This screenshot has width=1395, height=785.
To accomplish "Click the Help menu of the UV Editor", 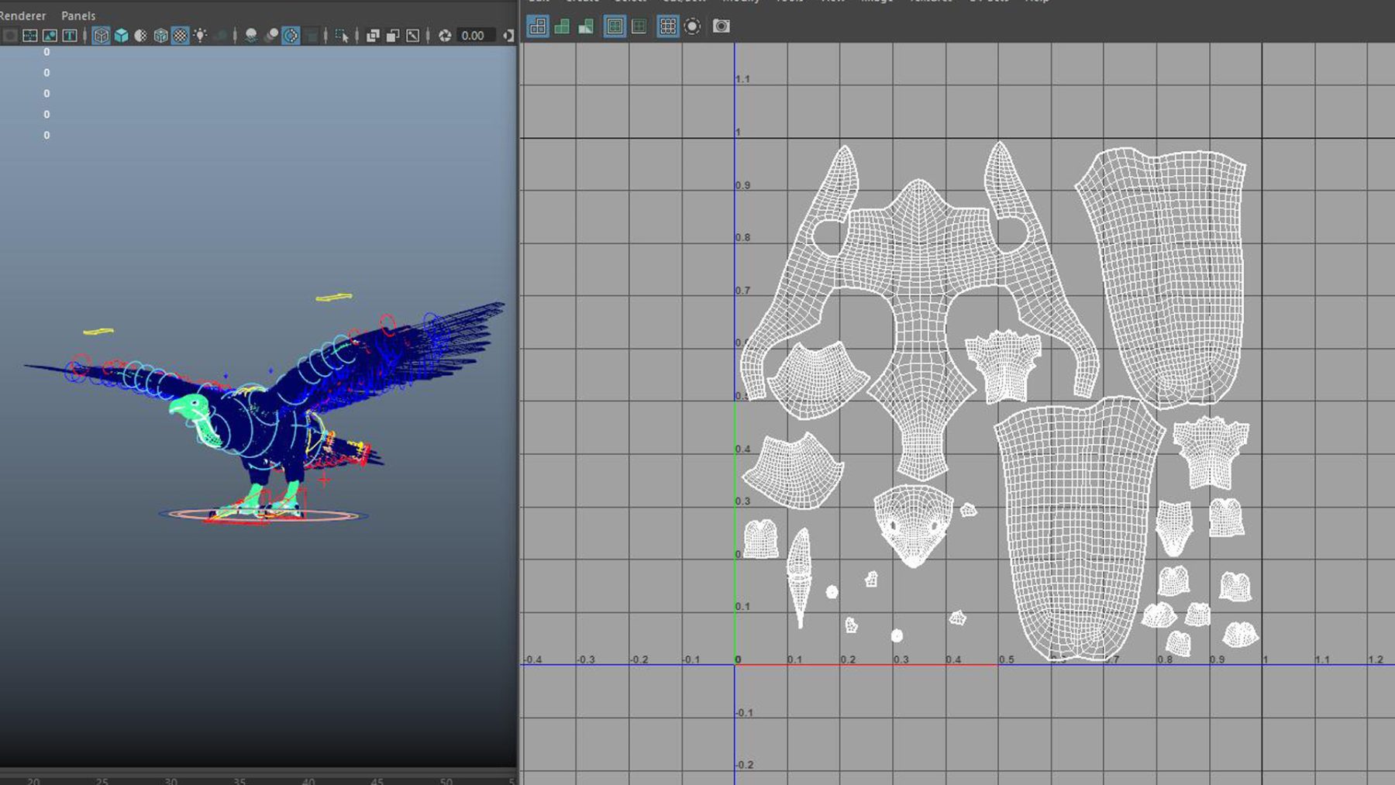I will (1036, 2).
